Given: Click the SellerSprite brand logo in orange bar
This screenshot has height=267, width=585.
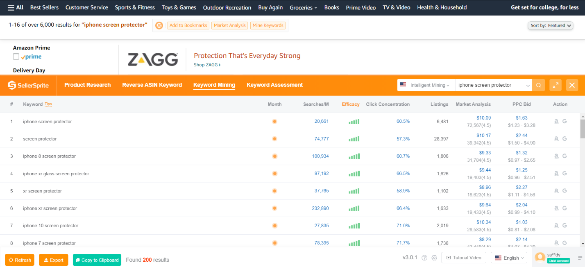Looking at the screenshot, I should coord(28,85).
